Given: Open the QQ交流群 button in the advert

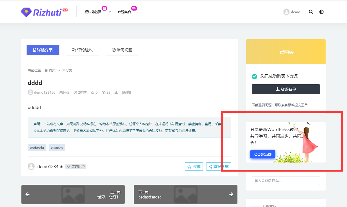Looking at the screenshot, I should pyautogui.click(x=262, y=154).
